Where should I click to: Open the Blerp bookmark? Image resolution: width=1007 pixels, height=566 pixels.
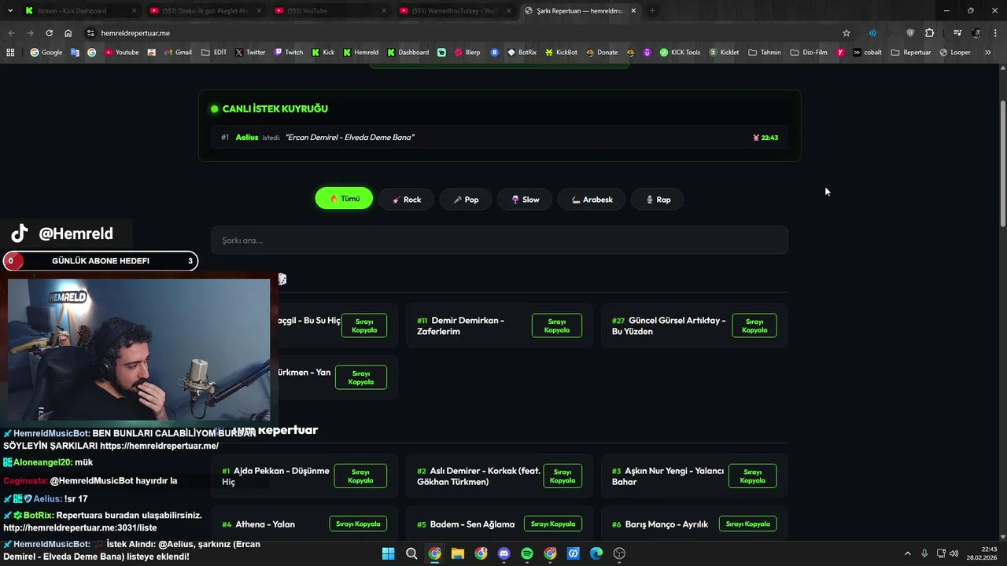(467, 53)
